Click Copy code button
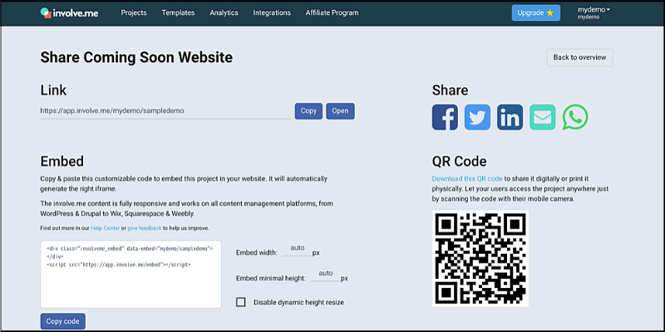Viewport: 665px width, 332px height. coord(63,321)
